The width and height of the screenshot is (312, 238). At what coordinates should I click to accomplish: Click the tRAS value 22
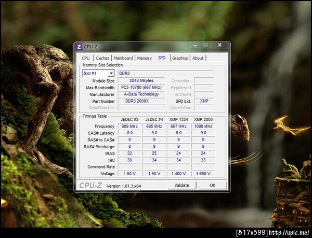(x=129, y=153)
